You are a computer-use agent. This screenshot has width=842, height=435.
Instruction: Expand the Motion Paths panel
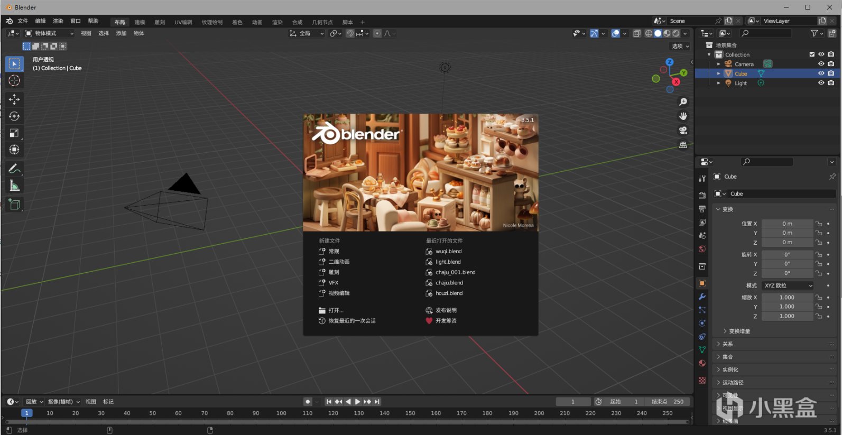(775, 383)
